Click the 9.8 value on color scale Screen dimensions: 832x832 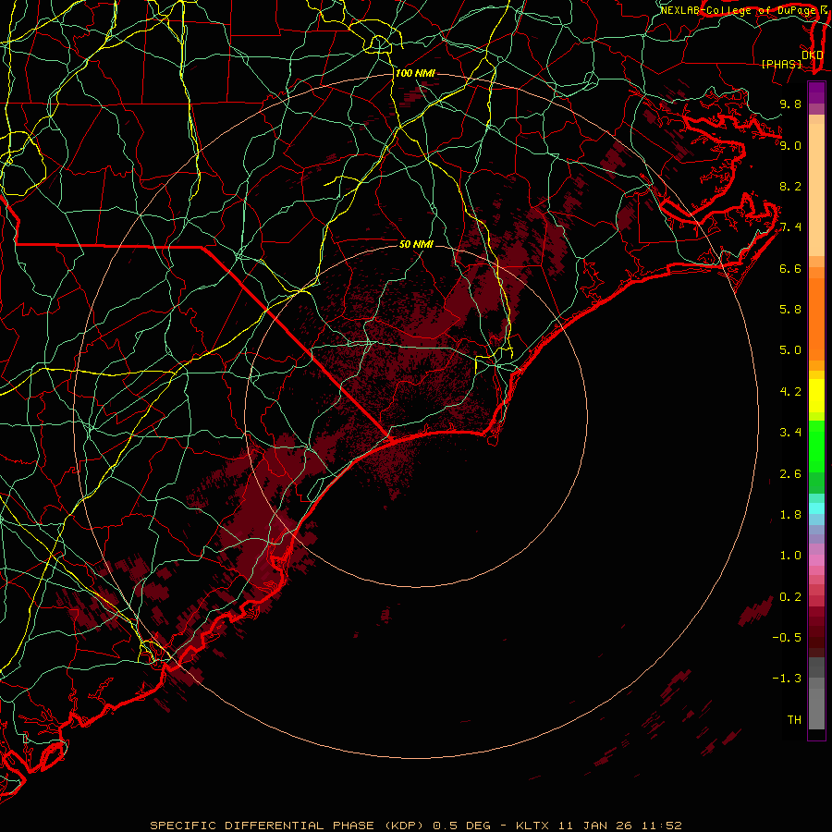point(790,104)
